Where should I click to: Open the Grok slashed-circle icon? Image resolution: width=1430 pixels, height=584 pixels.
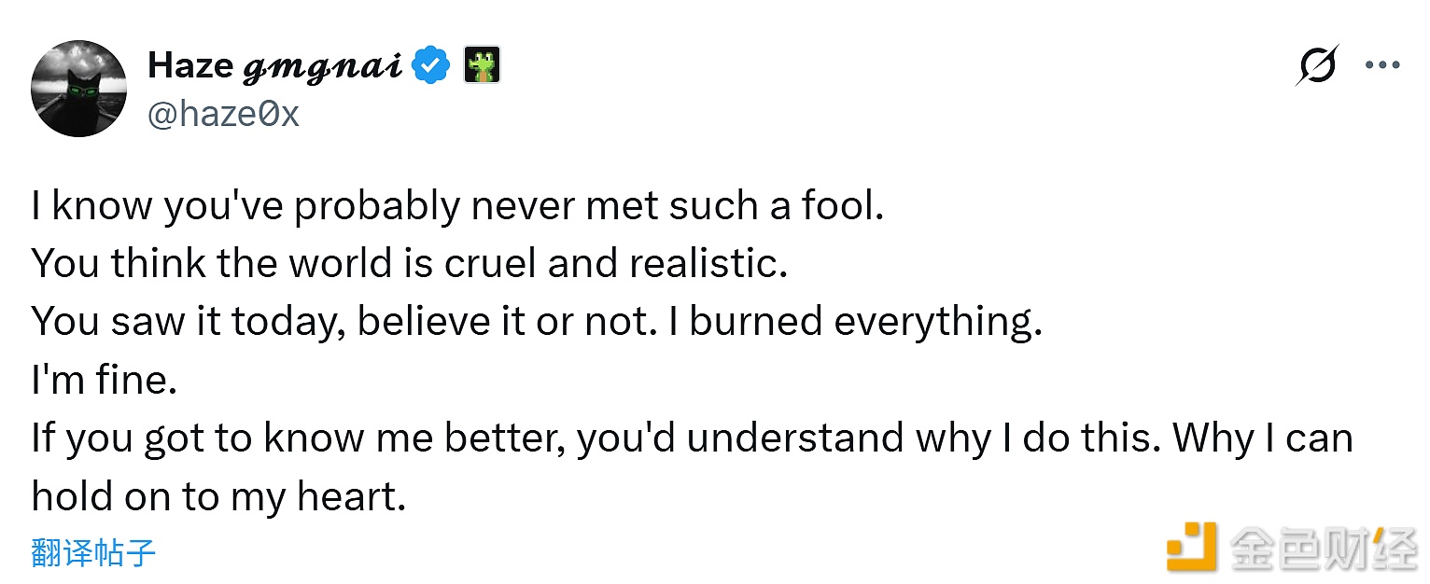(1317, 65)
